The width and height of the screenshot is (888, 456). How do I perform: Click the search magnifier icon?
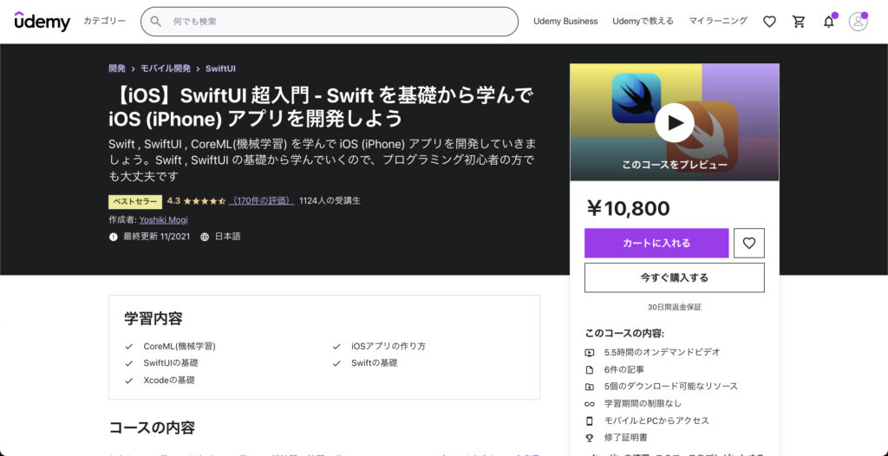tap(156, 22)
